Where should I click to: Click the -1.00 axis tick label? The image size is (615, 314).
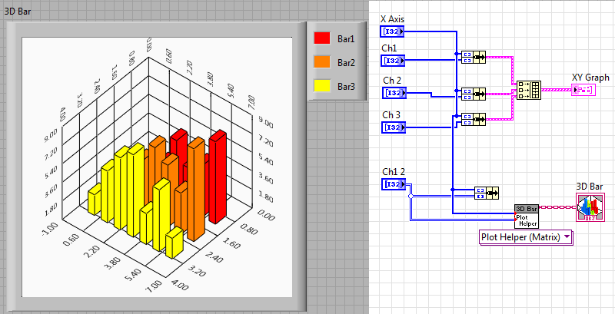(50, 230)
